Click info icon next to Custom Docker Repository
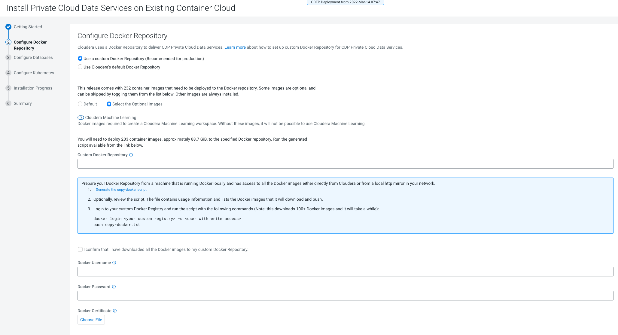 click(x=131, y=155)
